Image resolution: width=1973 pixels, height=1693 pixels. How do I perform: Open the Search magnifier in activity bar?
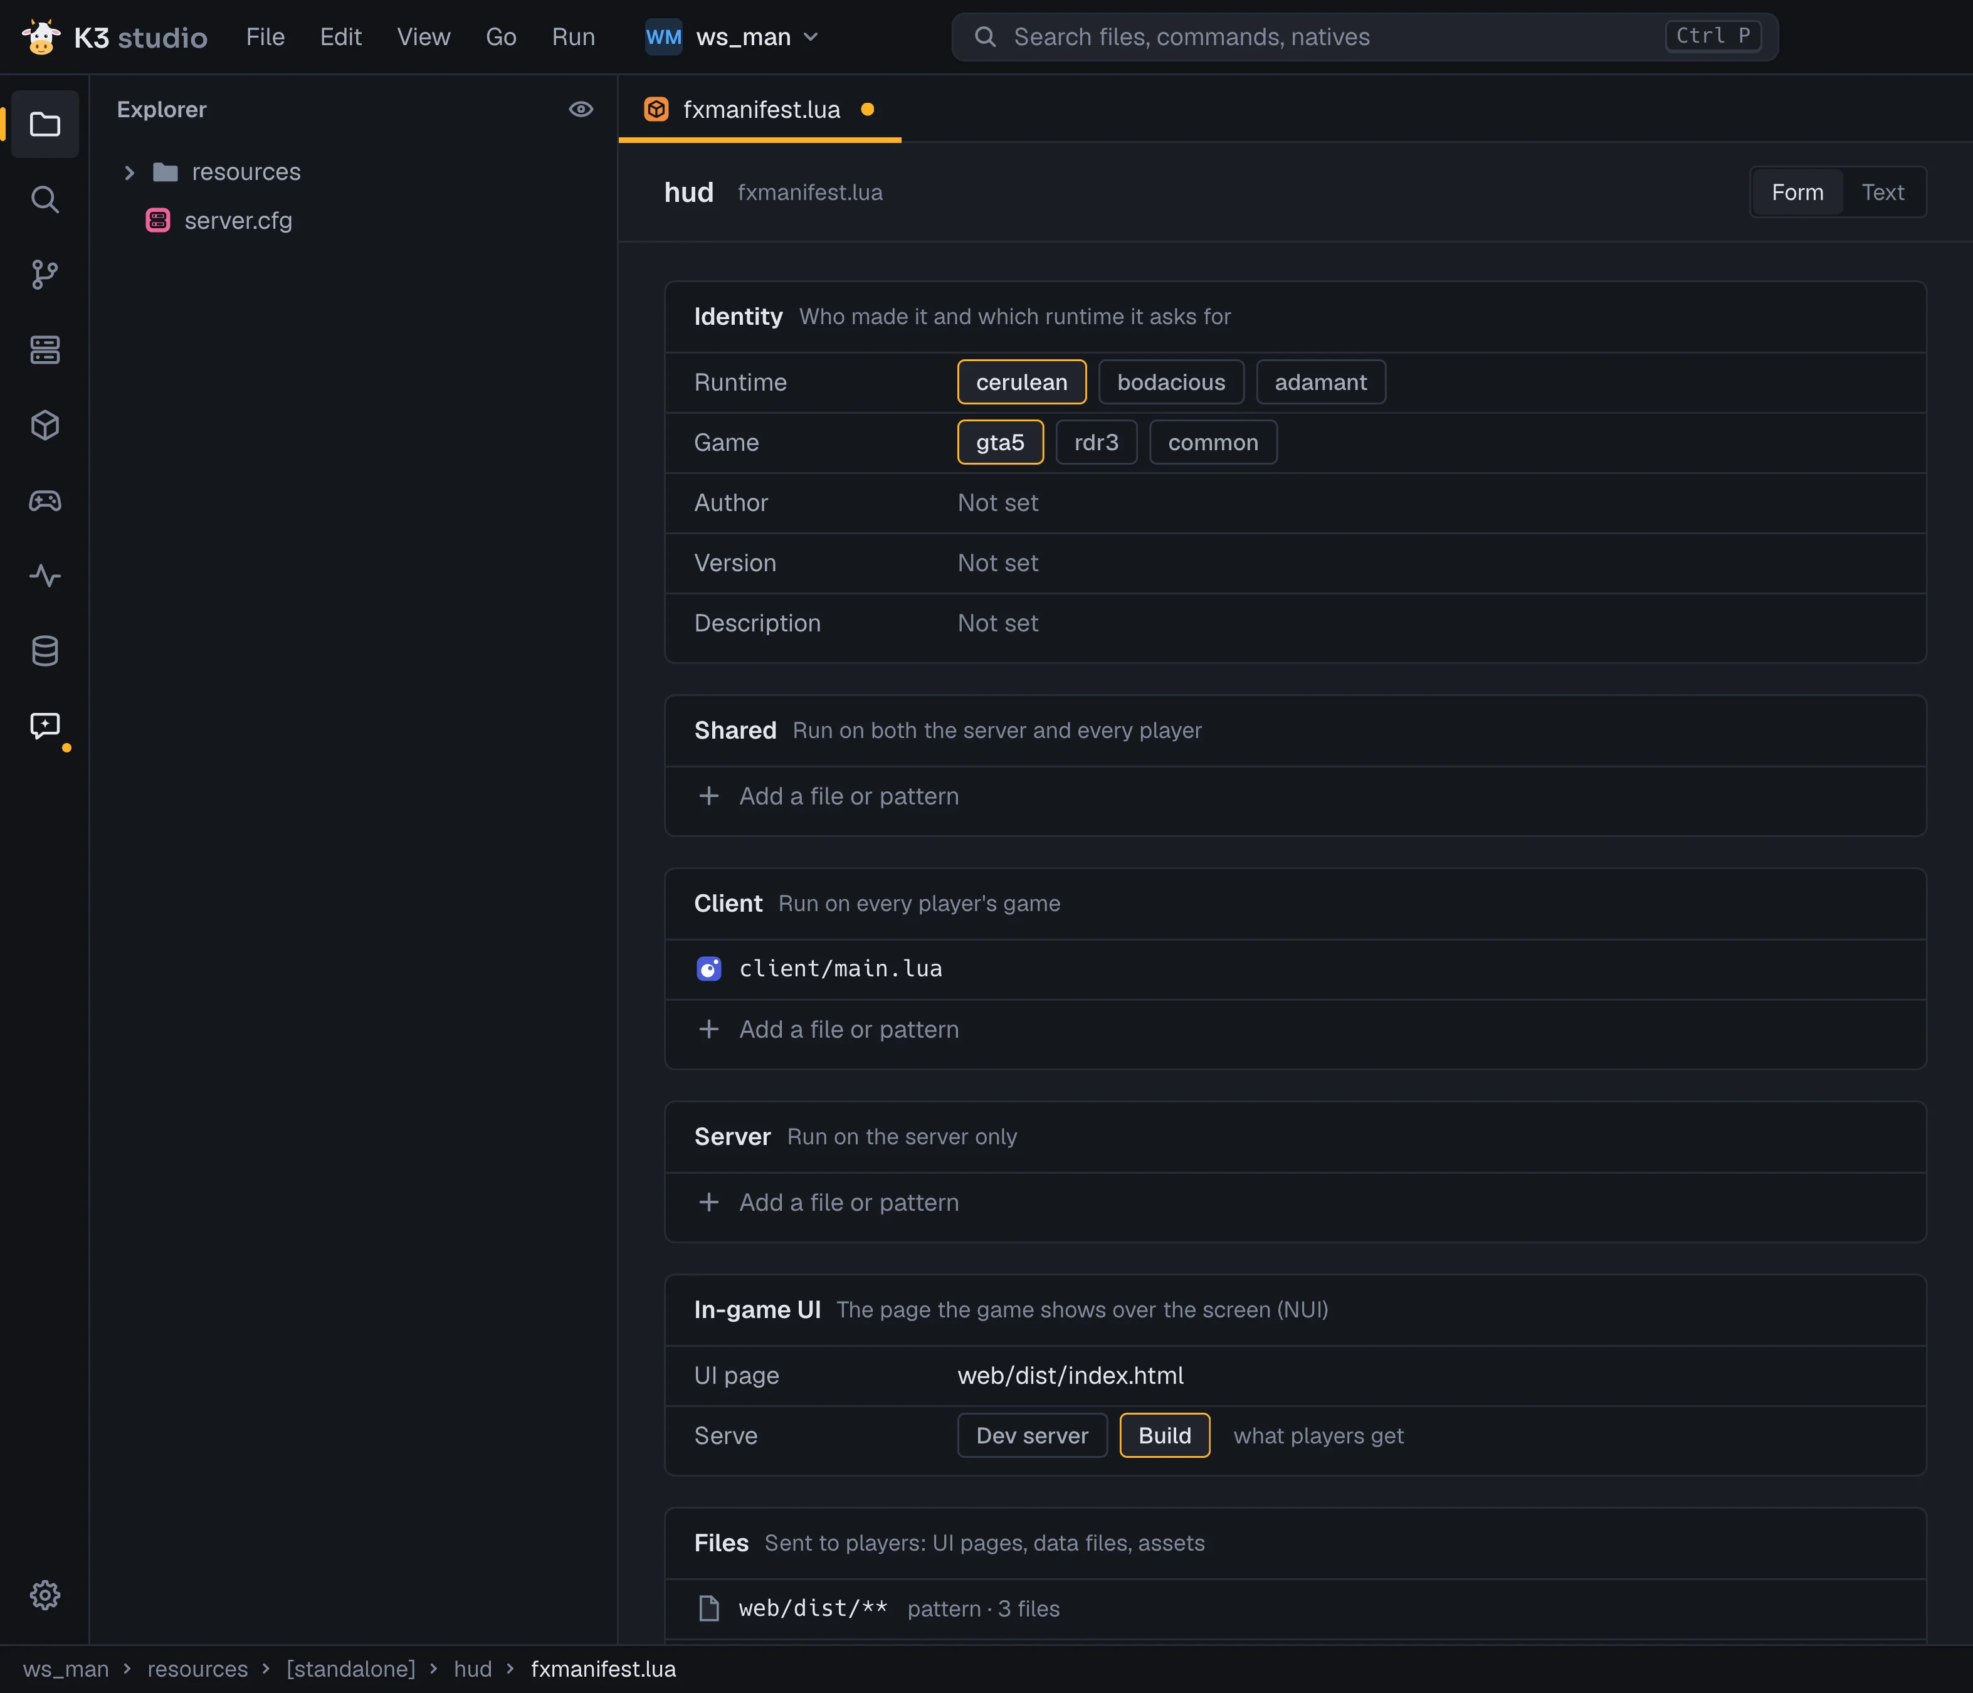click(45, 199)
